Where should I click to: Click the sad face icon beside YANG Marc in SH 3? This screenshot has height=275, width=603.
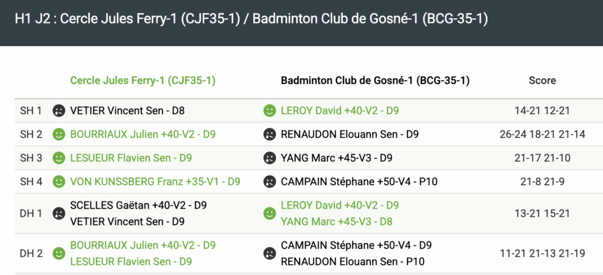tap(269, 158)
